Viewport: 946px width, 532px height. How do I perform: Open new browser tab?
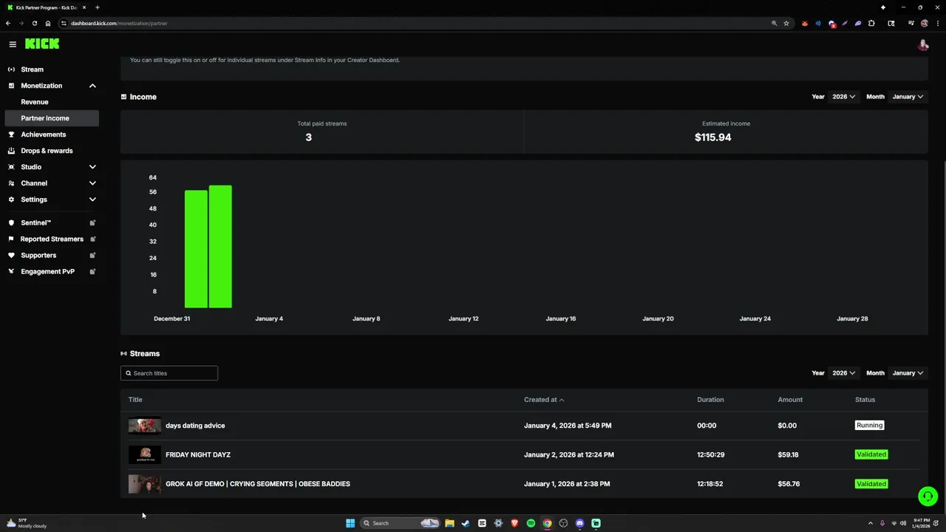point(97,7)
